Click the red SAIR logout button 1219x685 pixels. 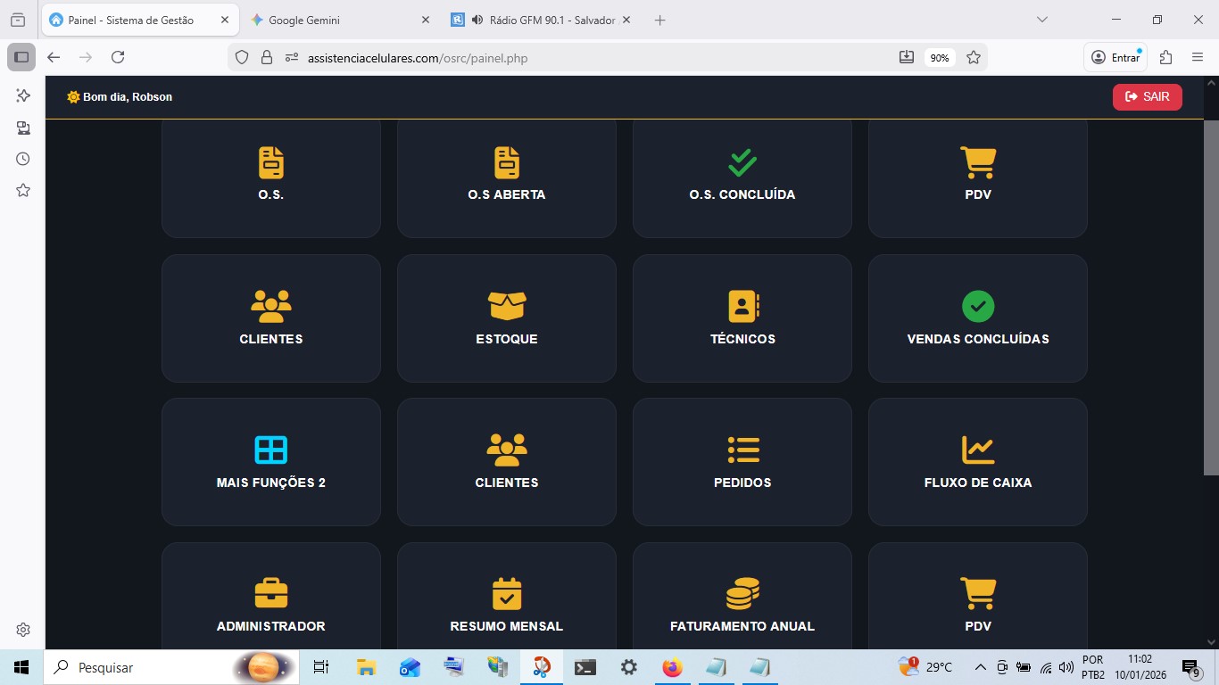point(1147,96)
